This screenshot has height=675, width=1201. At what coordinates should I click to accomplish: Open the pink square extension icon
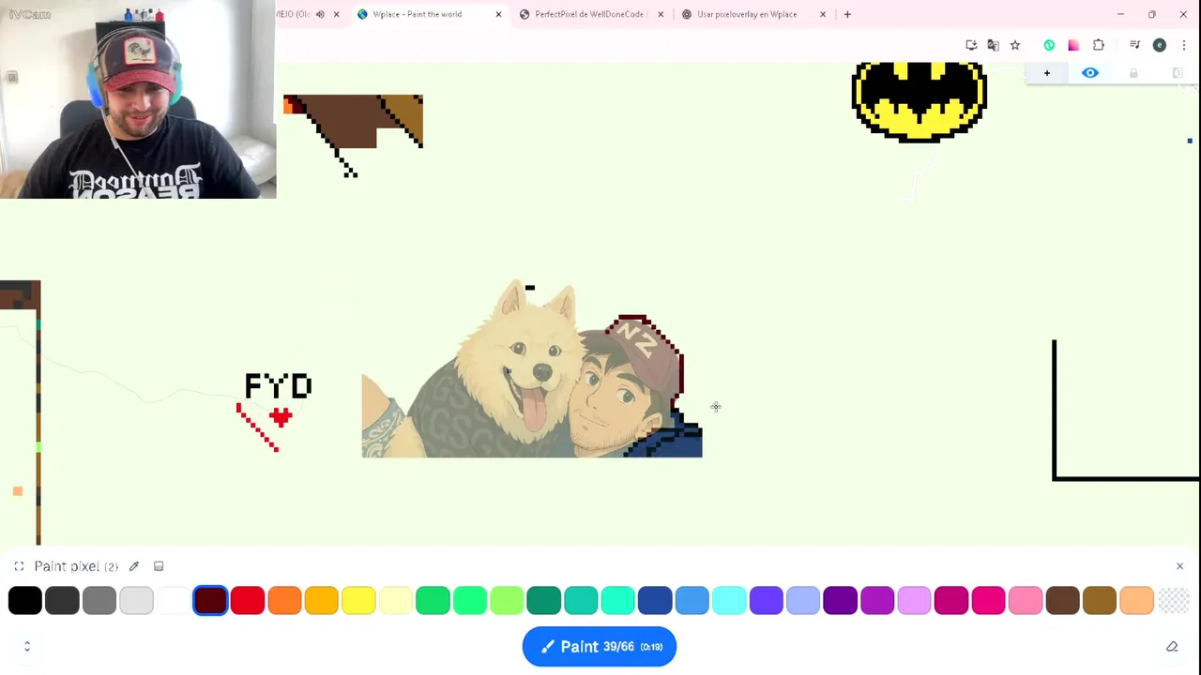click(1073, 45)
